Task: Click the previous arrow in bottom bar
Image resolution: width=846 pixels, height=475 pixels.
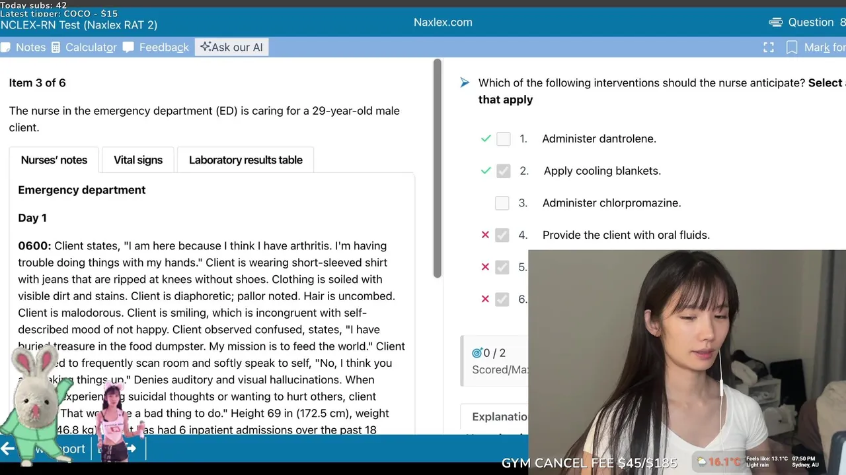Action: coord(7,449)
